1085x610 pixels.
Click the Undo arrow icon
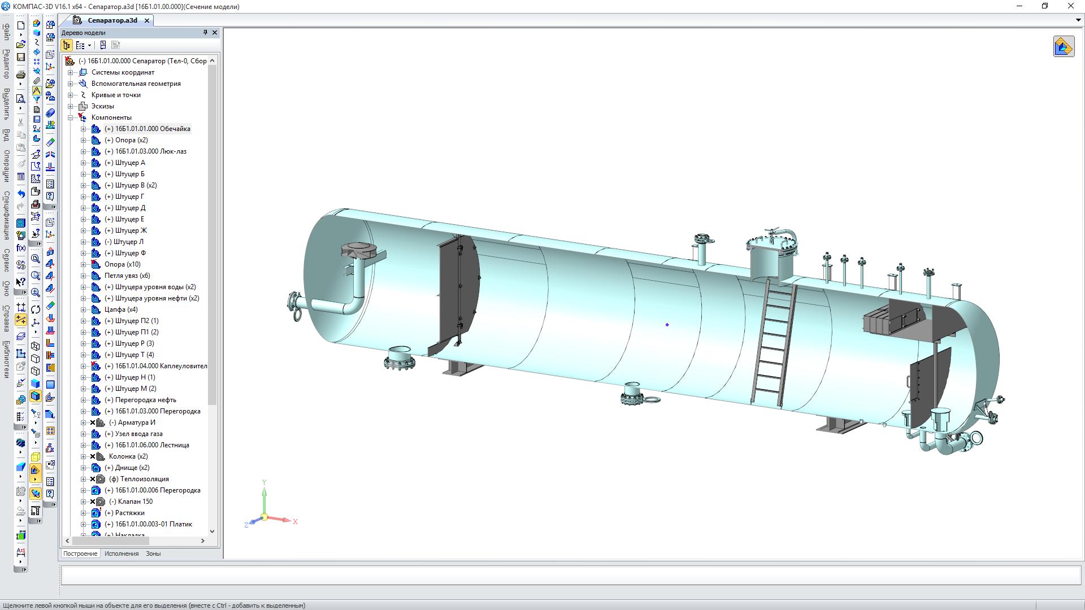[x=21, y=194]
